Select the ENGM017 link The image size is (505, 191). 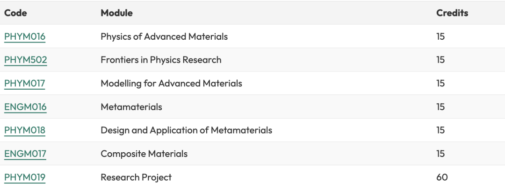coord(25,154)
